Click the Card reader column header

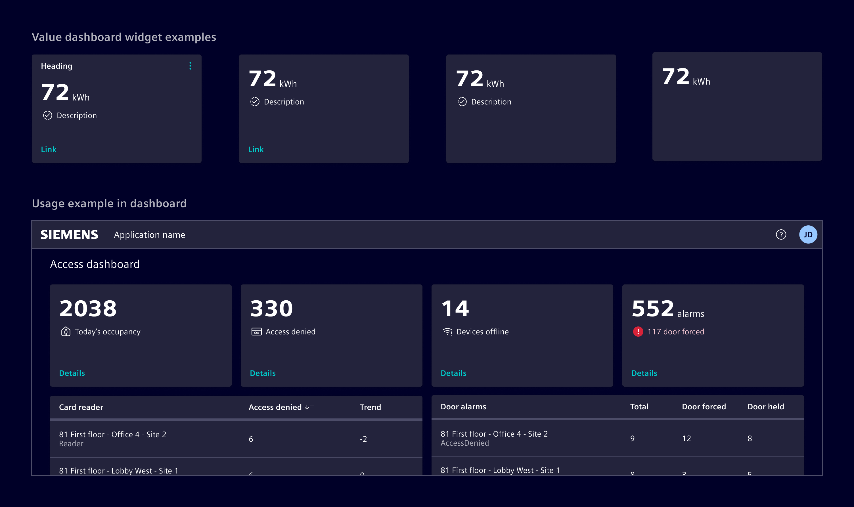81,407
